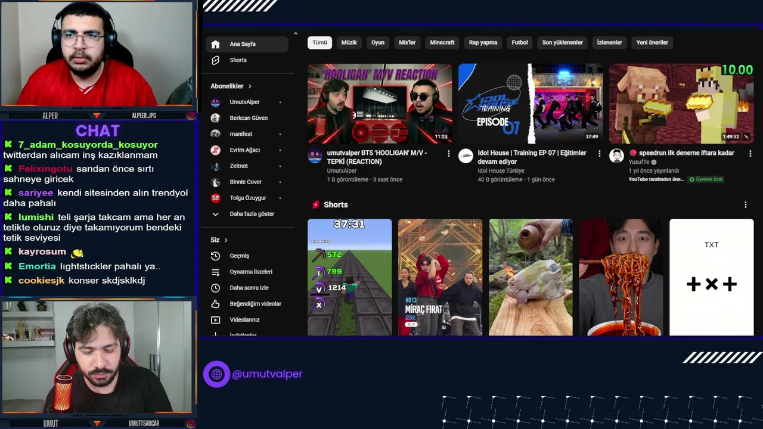Image resolution: width=763 pixels, height=429 pixels.
Task: Open the TXT logo short
Action: (x=712, y=277)
